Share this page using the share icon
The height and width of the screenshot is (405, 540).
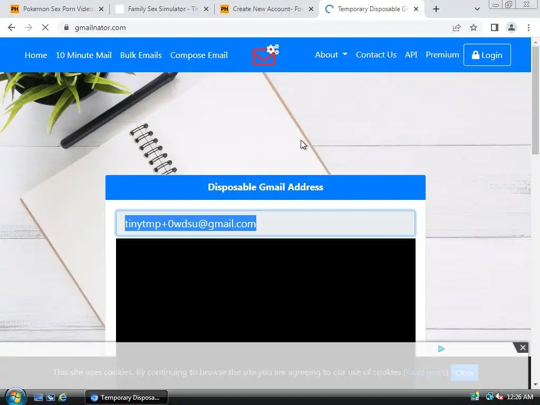pyautogui.click(x=457, y=27)
